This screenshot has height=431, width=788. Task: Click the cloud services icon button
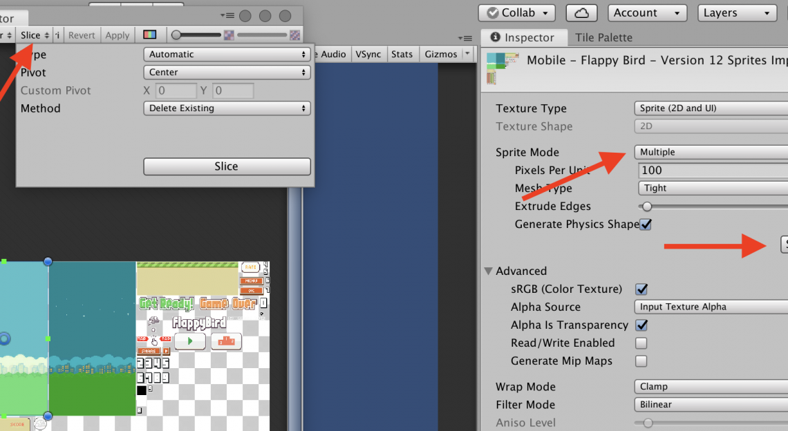[581, 13]
